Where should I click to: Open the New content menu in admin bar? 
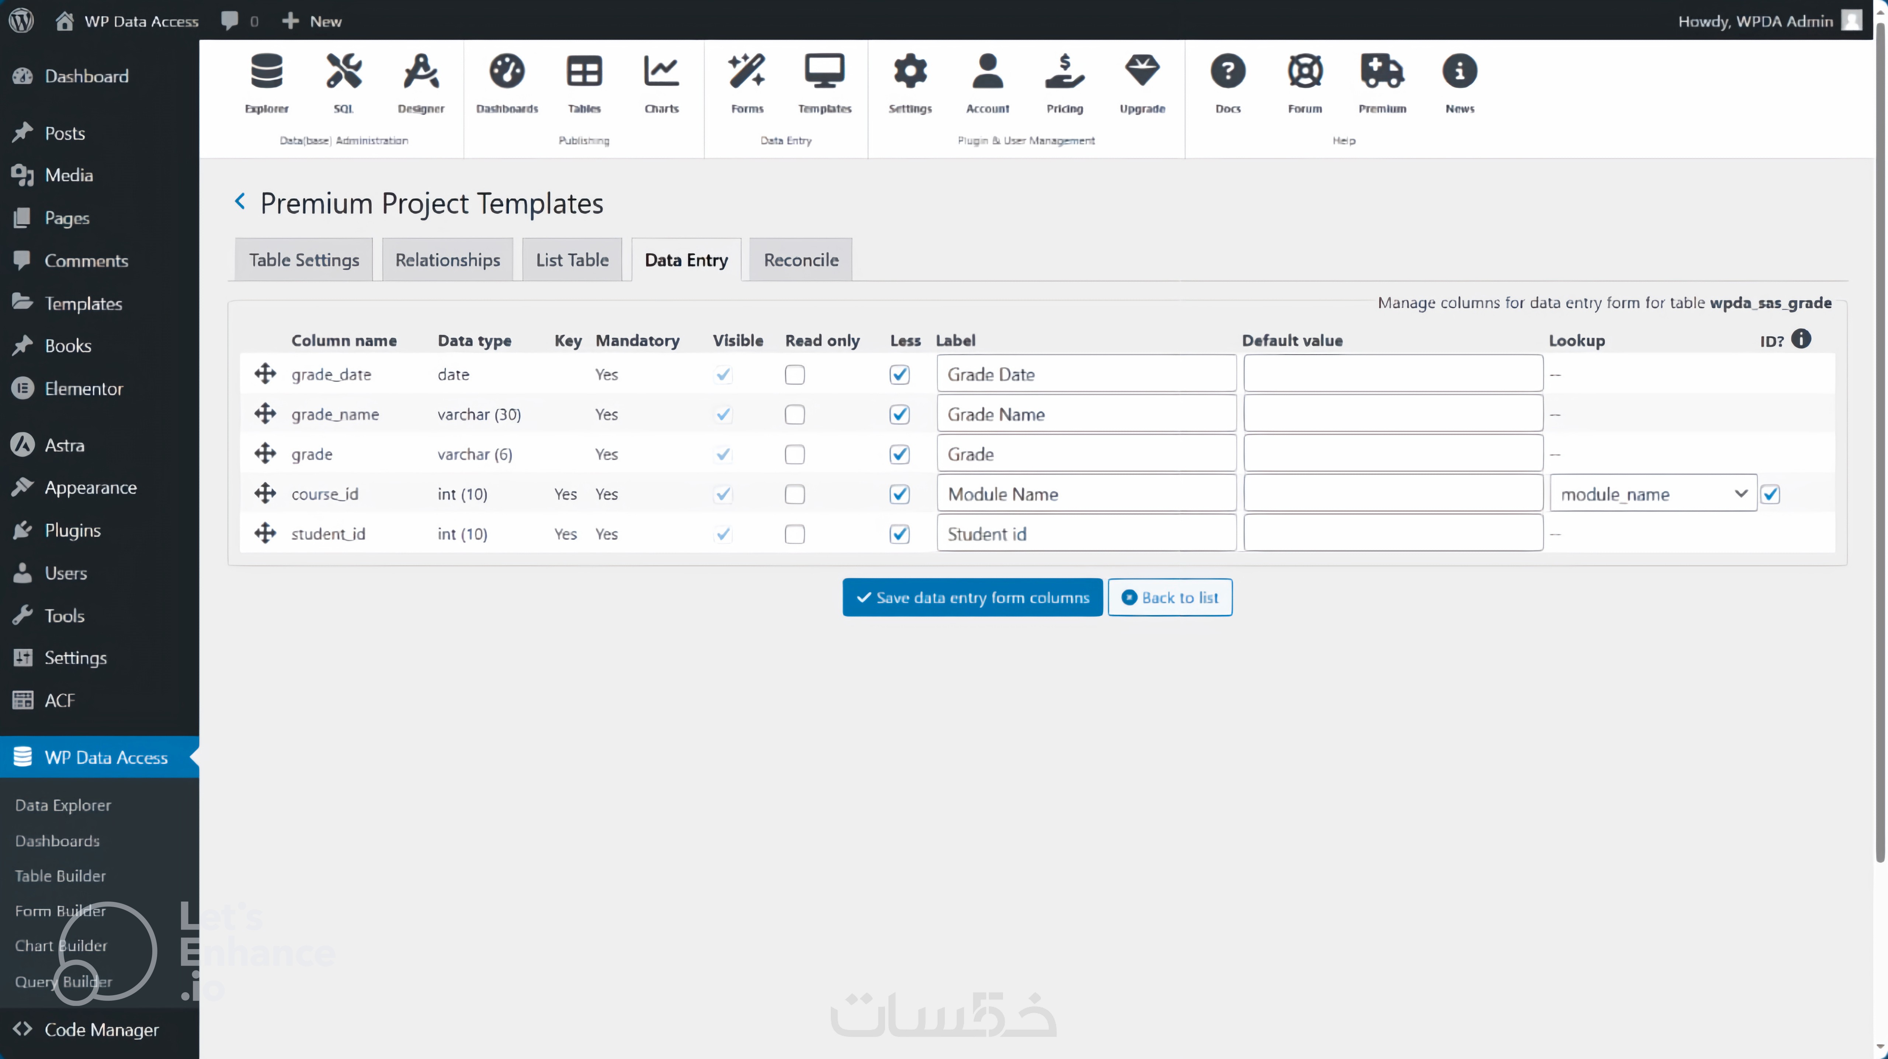[x=312, y=21]
